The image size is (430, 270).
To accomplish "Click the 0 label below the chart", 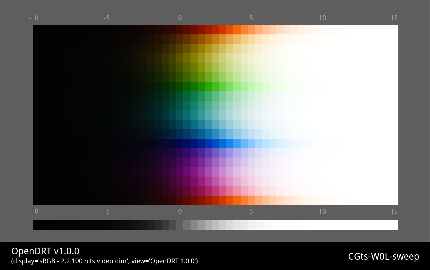I will [x=180, y=212].
